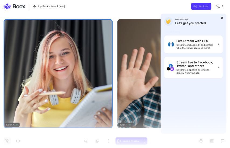The image size is (230, 148).
Task: Raise hand using the hand icon
Action: [x=201, y=141]
